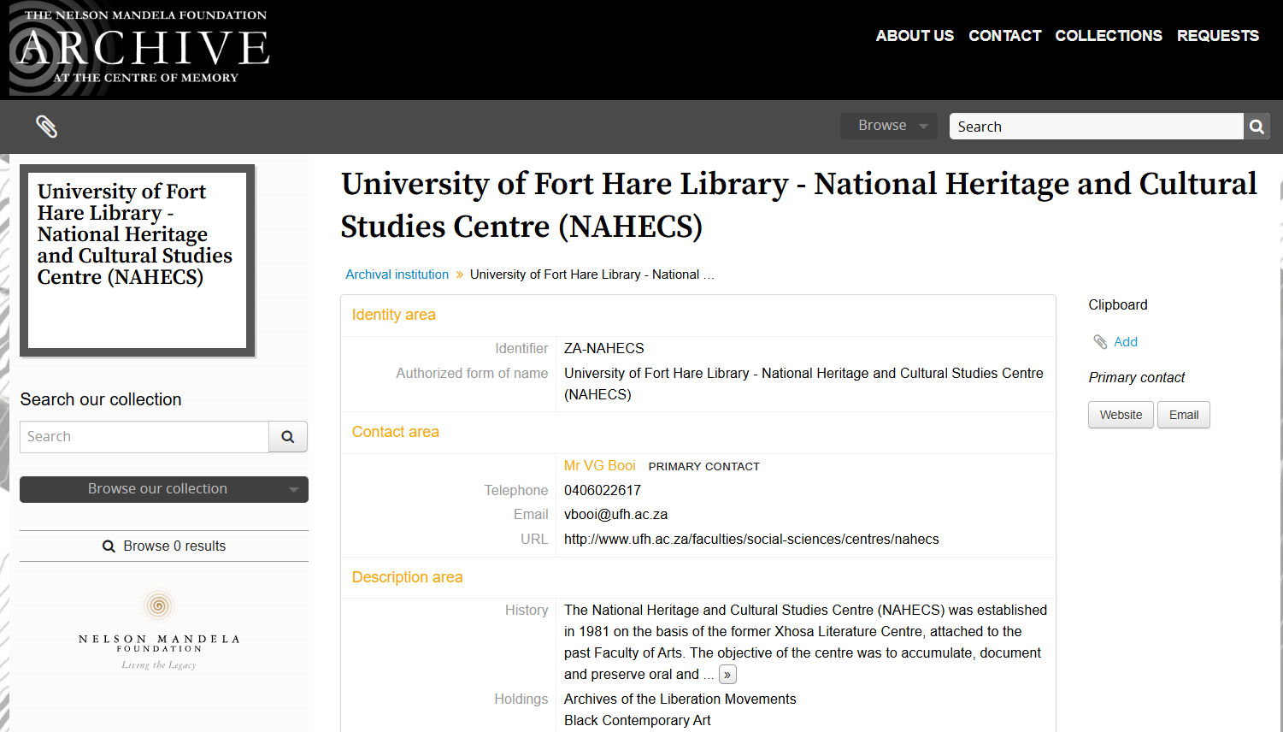The image size is (1283, 732).
Task: Click the telephone number 0406022617
Action: tap(603, 491)
